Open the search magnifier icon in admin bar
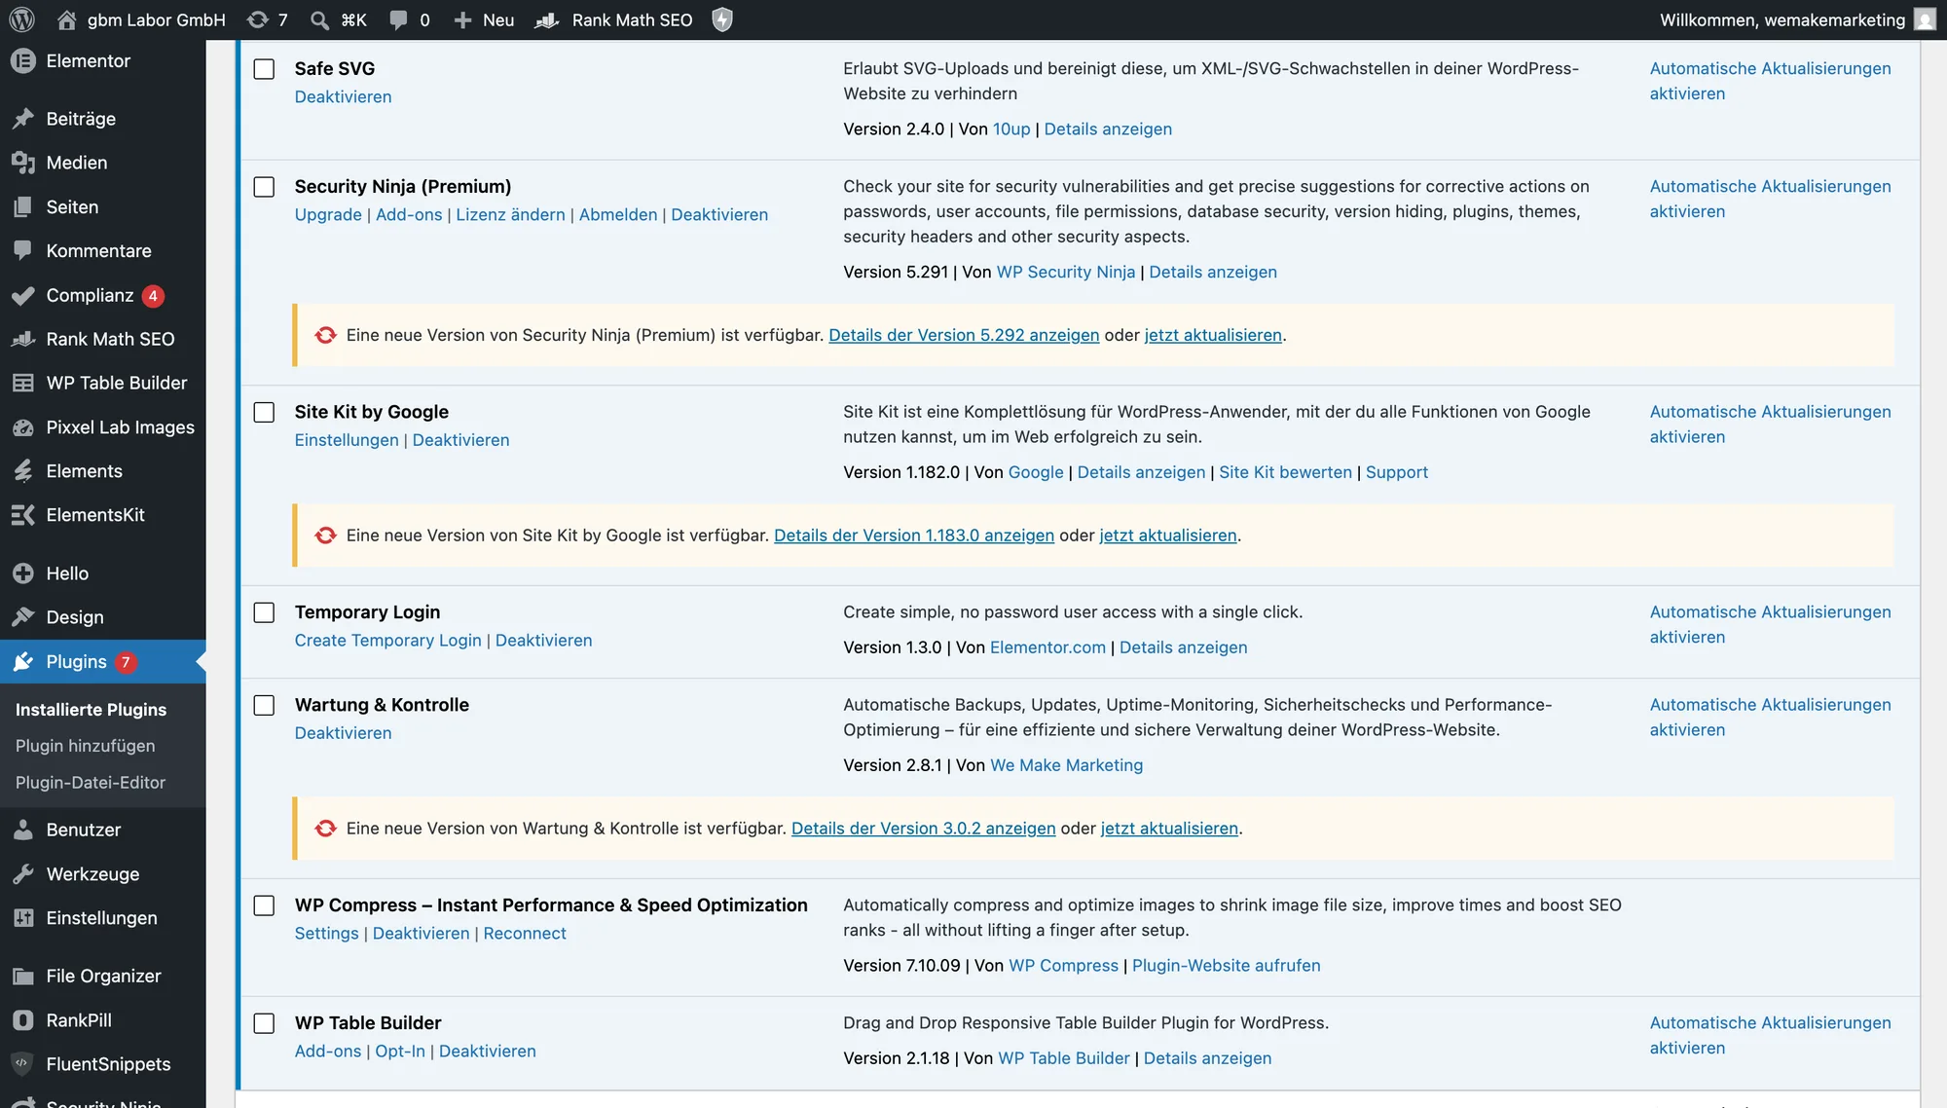This screenshot has width=1947, height=1108. (319, 19)
